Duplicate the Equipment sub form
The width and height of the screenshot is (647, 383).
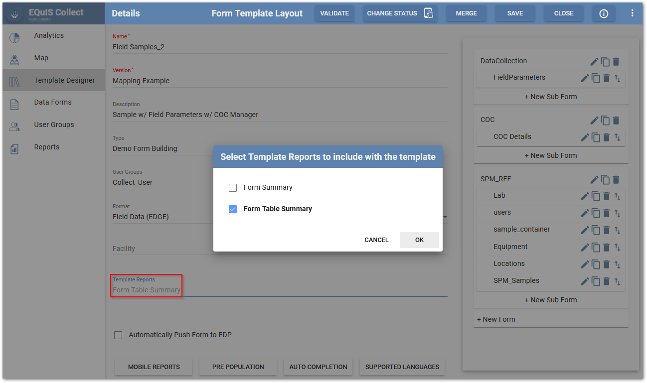pos(596,248)
